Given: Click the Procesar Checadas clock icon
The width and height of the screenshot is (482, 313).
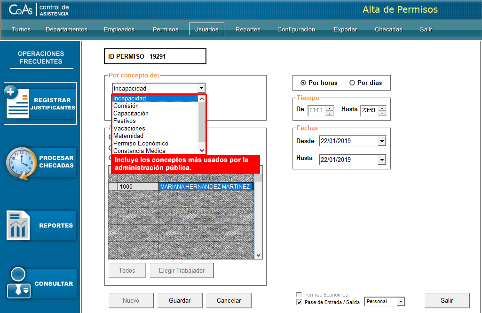Looking at the screenshot, I should pyautogui.click(x=21, y=163).
